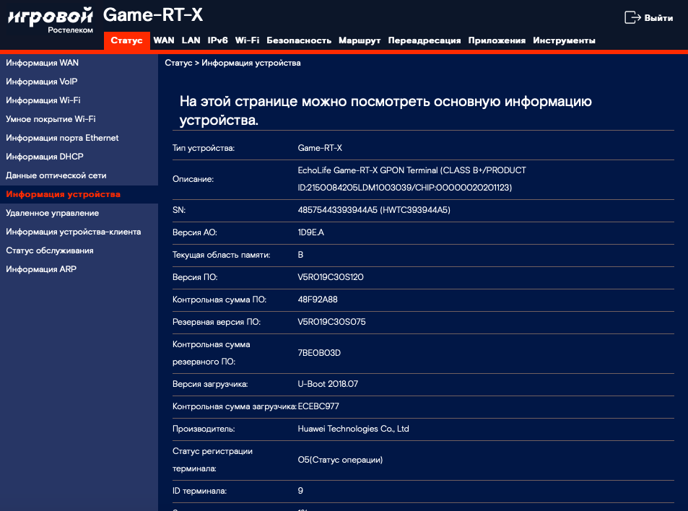The image size is (688, 511).
Task: Open Удаленное управление page
Action: tap(53, 213)
